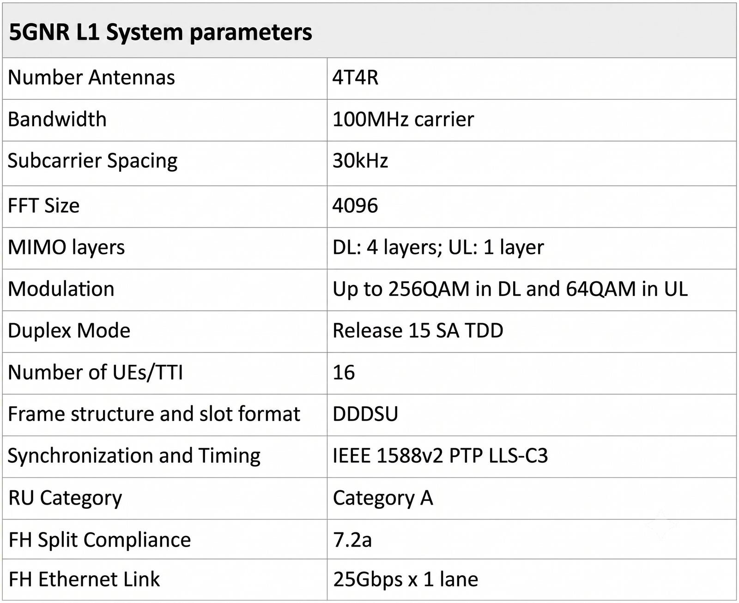The width and height of the screenshot is (739, 603).
Task: Click the 'RU Category' label
Action: 65,499
